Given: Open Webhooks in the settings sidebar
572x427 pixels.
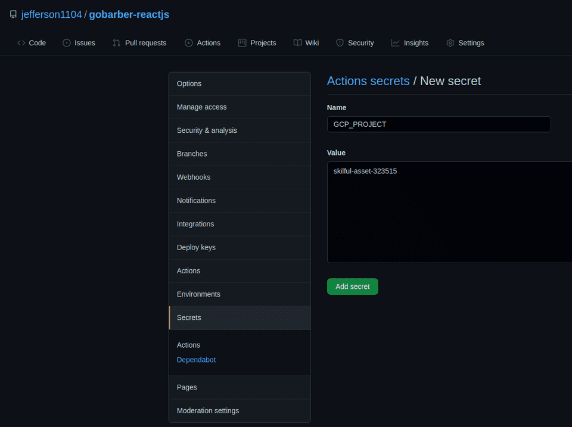Looking at the screenshot, I should pos(194,177).
